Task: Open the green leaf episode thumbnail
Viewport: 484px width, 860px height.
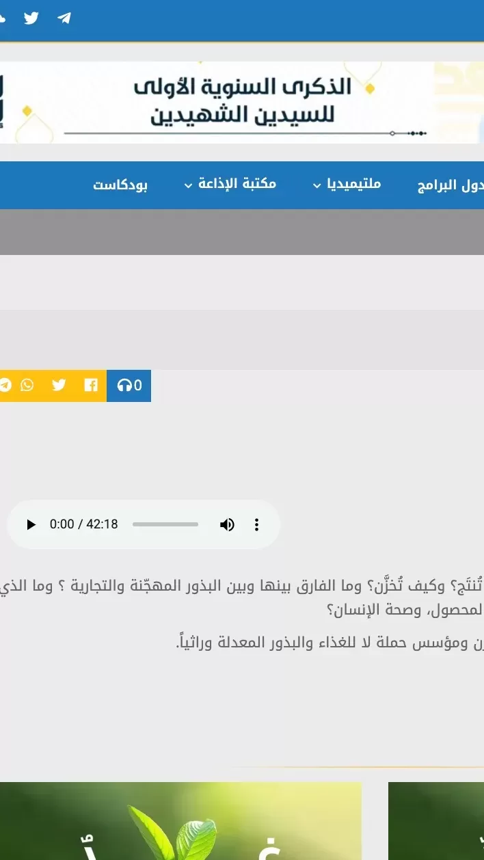Action: (x=180, y=820)
